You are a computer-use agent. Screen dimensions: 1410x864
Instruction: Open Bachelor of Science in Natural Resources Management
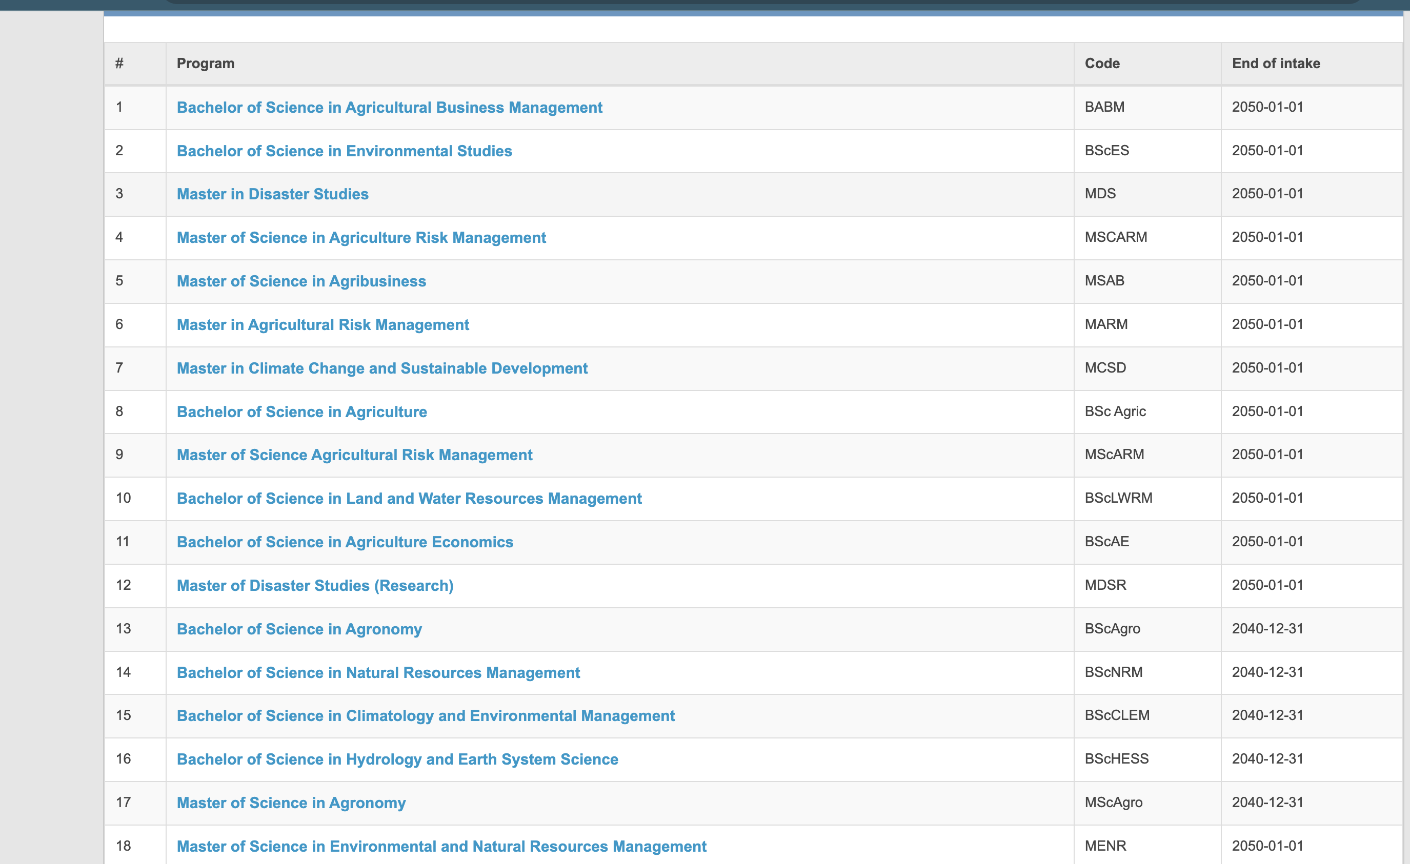[378, 672]
